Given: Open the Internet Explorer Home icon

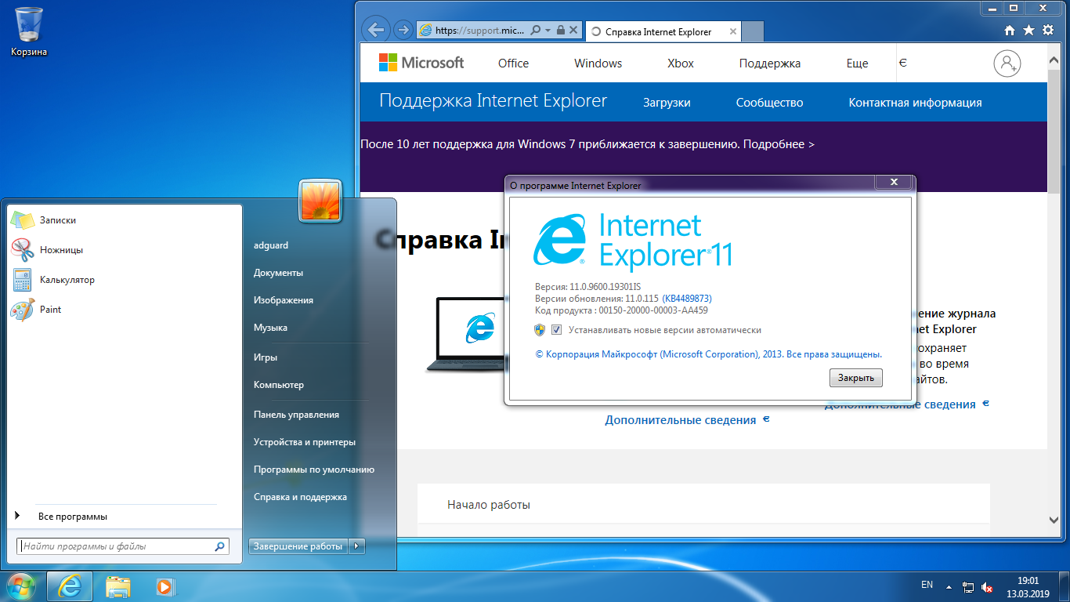Looking at the screenshot, I should (x=1010, y=31).
